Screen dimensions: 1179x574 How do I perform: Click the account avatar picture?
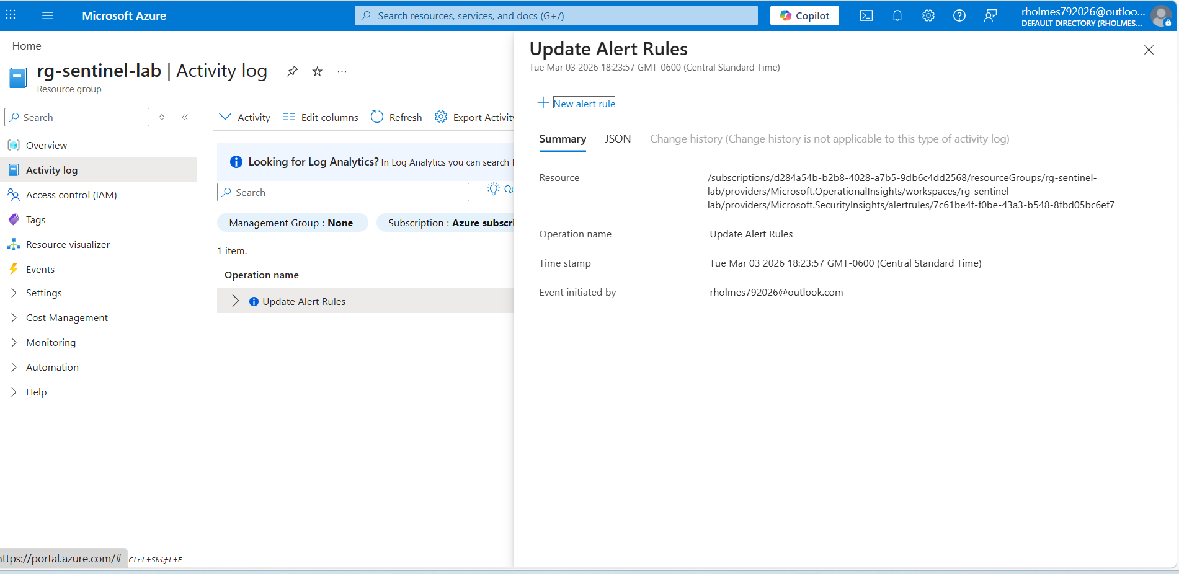[1160, 16]
